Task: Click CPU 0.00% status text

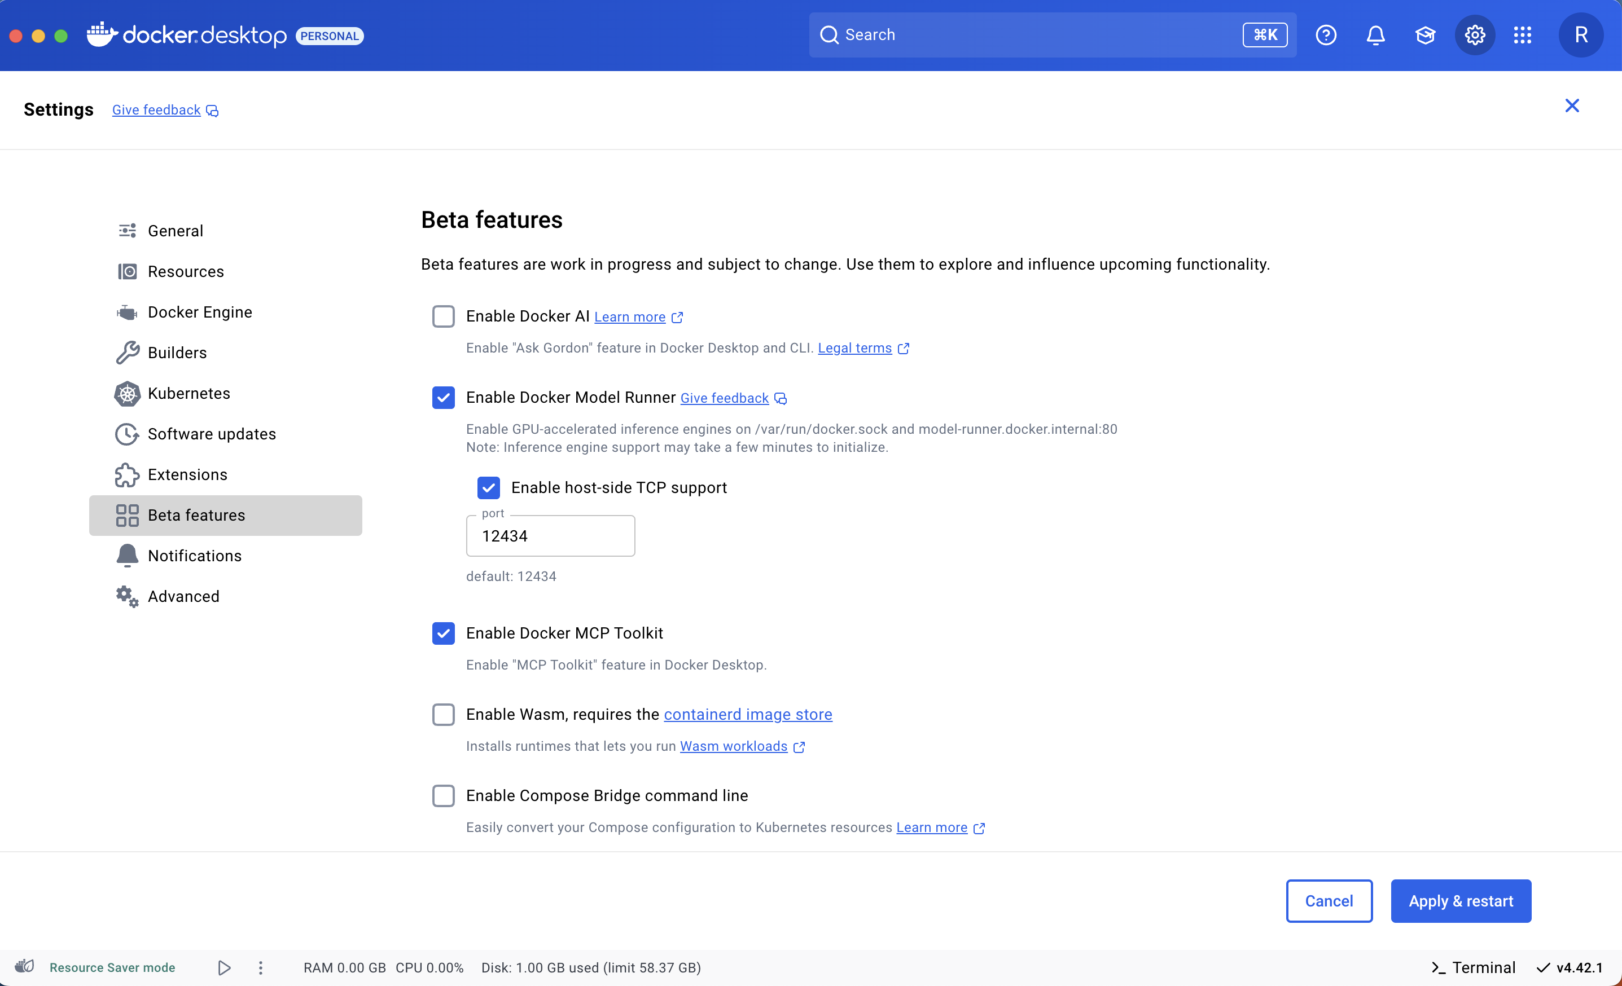Action: (x=429, y=967)
